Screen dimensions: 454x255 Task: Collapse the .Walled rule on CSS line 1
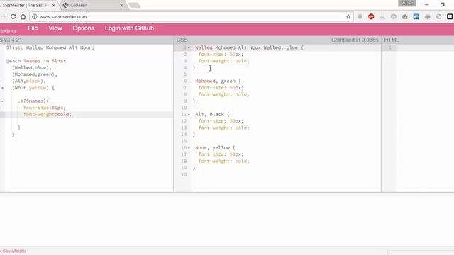pos(189,47)
